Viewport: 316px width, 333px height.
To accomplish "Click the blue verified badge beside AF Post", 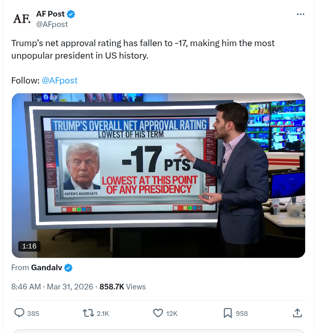I will pyautogui.click(x=71, y=14).
